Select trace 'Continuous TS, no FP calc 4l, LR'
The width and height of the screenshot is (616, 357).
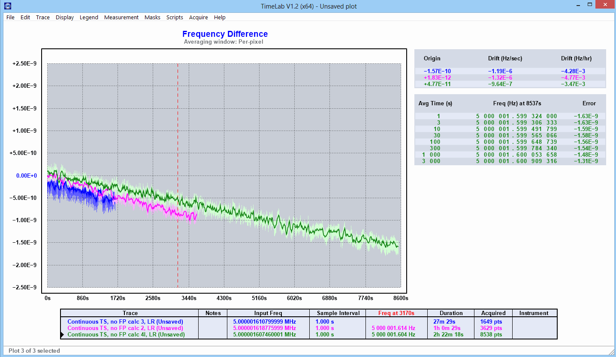[126, 334]
